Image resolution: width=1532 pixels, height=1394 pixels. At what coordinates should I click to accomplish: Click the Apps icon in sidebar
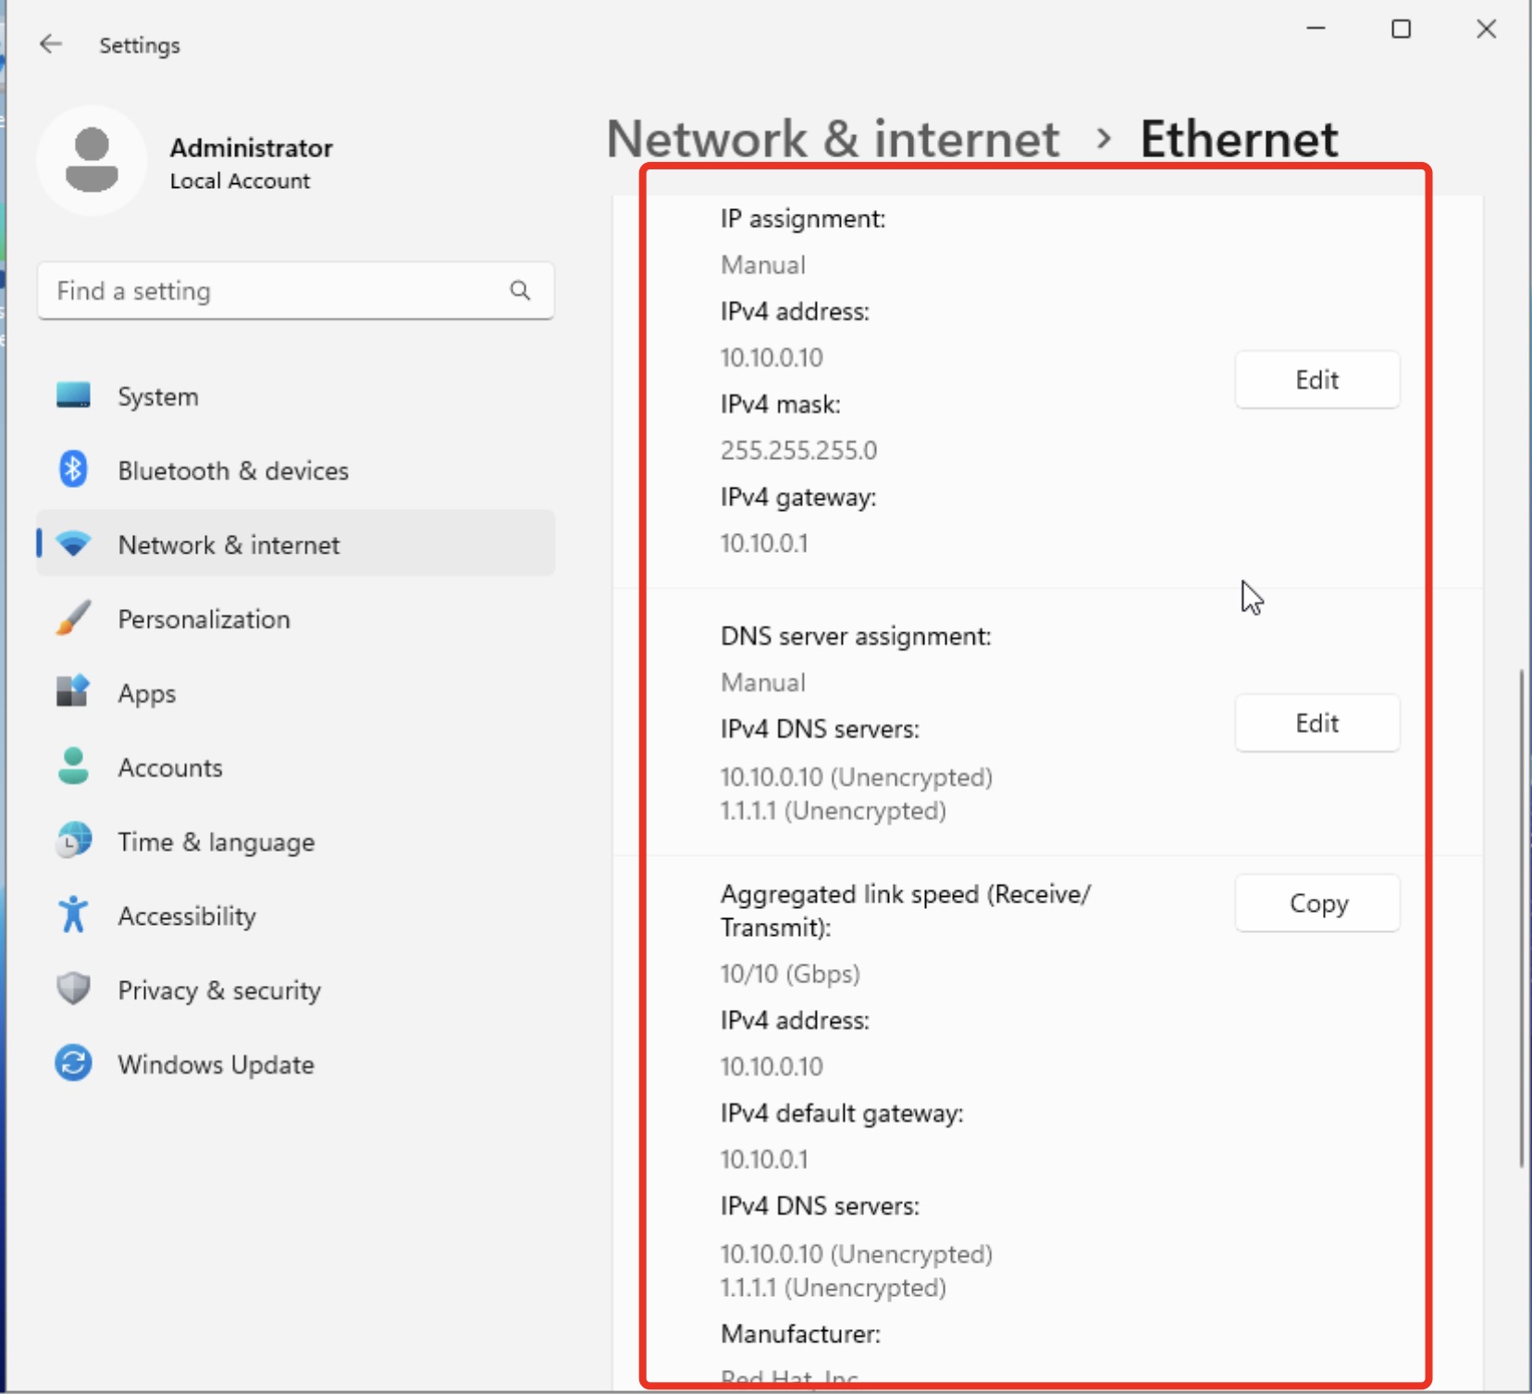pyautogui.click(x=73, y=691)
